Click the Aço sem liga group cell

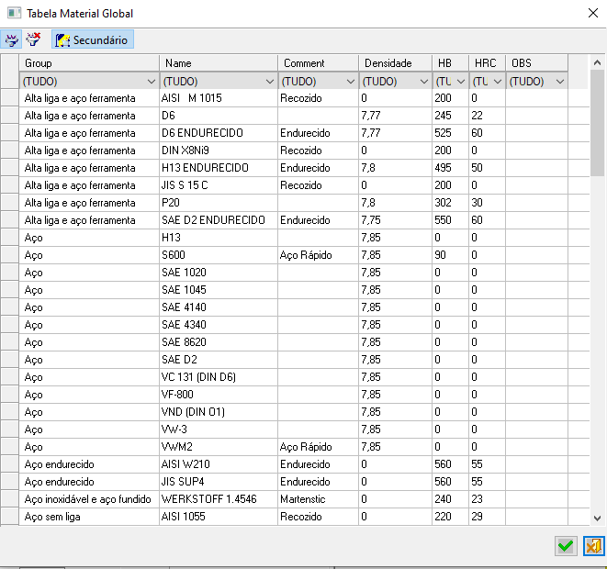(x=89, y=517)
